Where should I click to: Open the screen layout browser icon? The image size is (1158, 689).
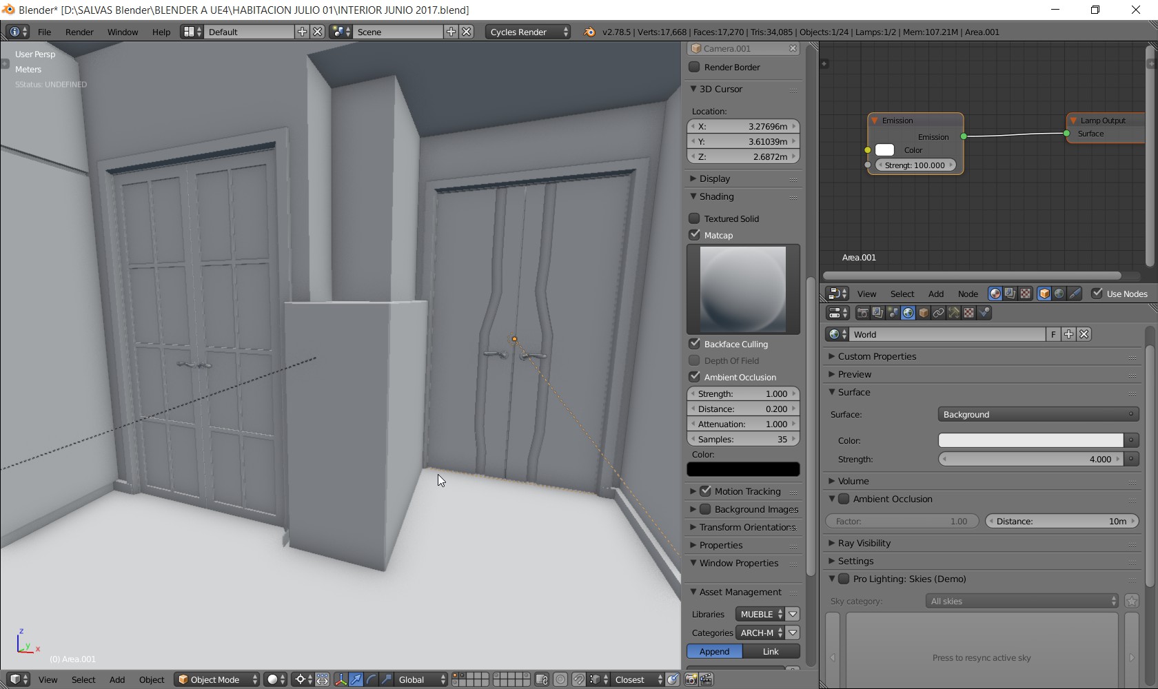(192, 32)
